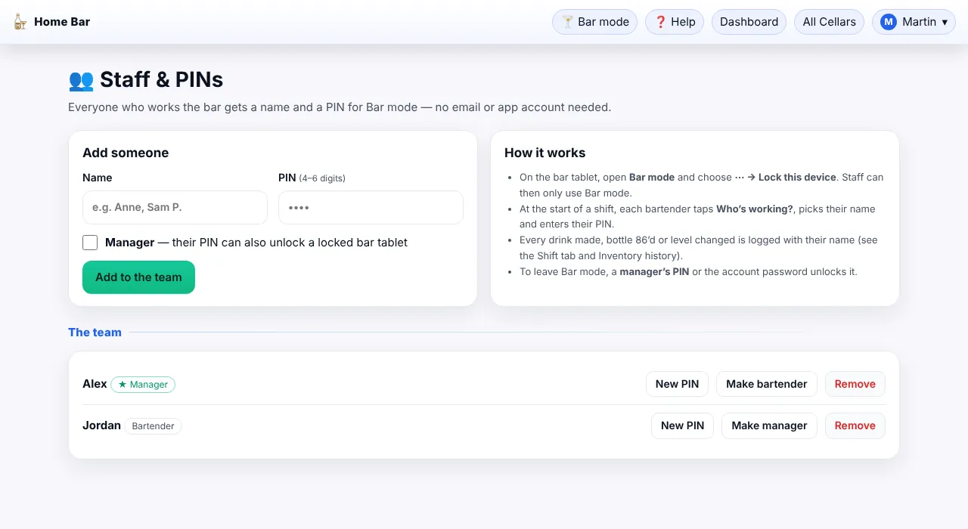The width and height of the screenshot is (968, 529).
Task: Set a New PIN for Jordan
Action: pyautogui.click(x=682, y=425)
